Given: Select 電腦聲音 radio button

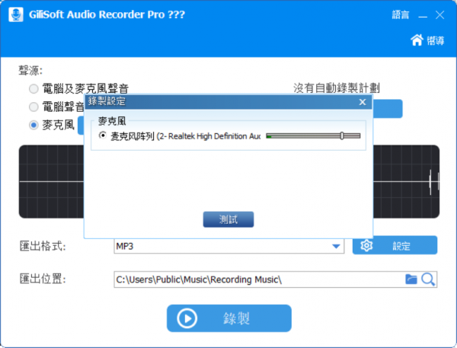Looking at the screenshot, I should click(x=34, y=107).
